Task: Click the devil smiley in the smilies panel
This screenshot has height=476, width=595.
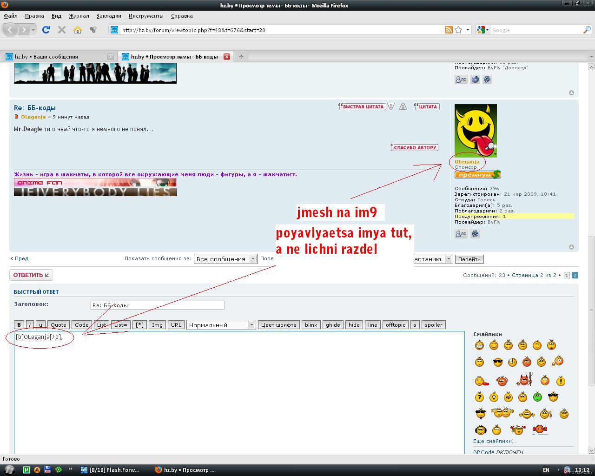Action: click(x=525, y=380)
